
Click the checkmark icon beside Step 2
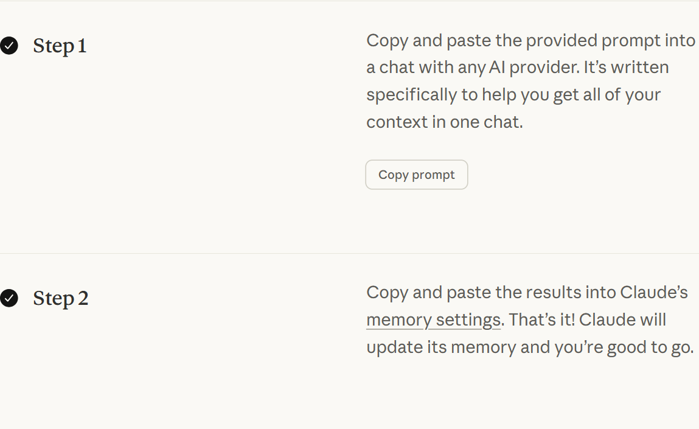9,298
